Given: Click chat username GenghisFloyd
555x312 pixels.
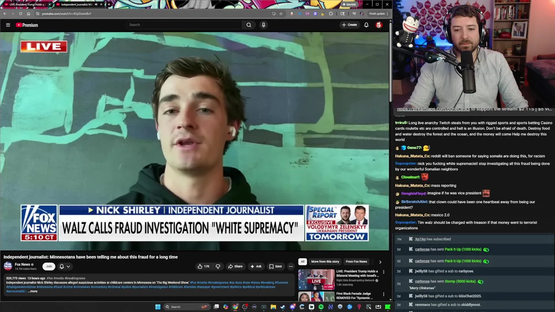Looking at the screenshot, I should tap(414, 193).
